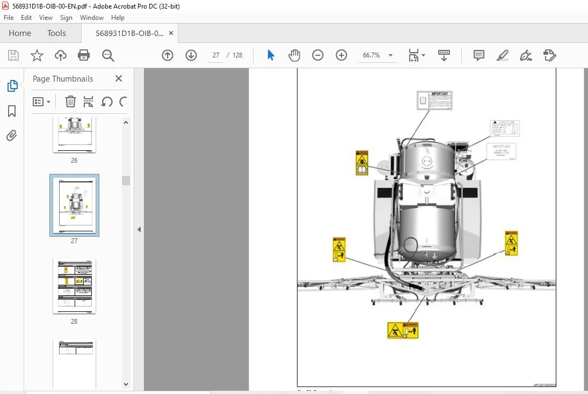Click the Save file icon
Viewport: 588px width, 394px height.
click(13, 55)
